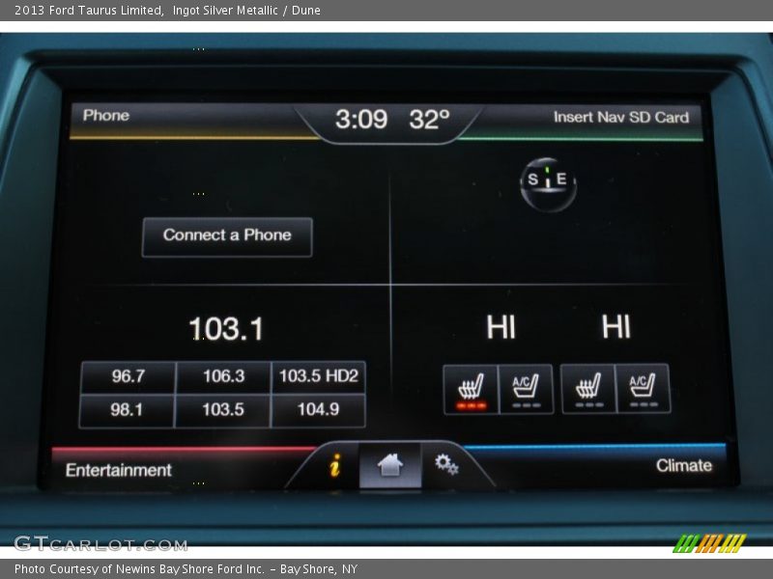The width and height of the screenshot is (773, 579).
Task: Open settings via the gears icon
Action: (x=445, y=467)
